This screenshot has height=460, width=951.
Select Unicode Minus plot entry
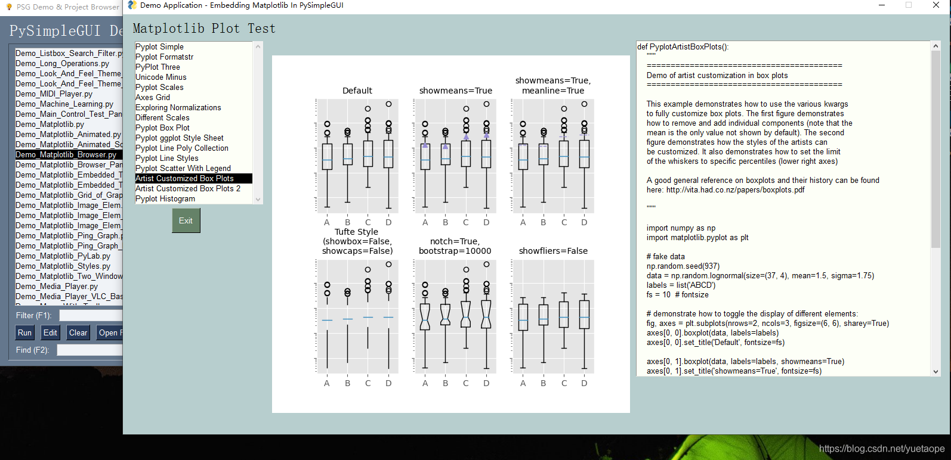tap(194, 77)
